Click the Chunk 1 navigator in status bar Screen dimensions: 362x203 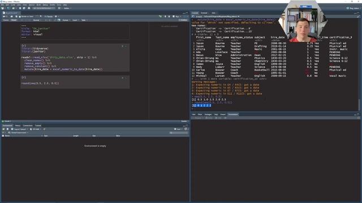coord(6,121)
